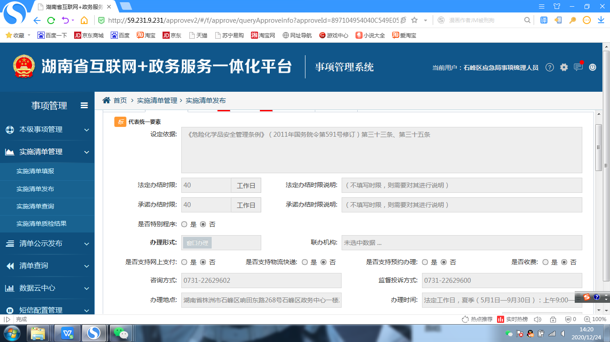Open the 联办机构 dropdown
610x342 pixels.
(461, 243)
